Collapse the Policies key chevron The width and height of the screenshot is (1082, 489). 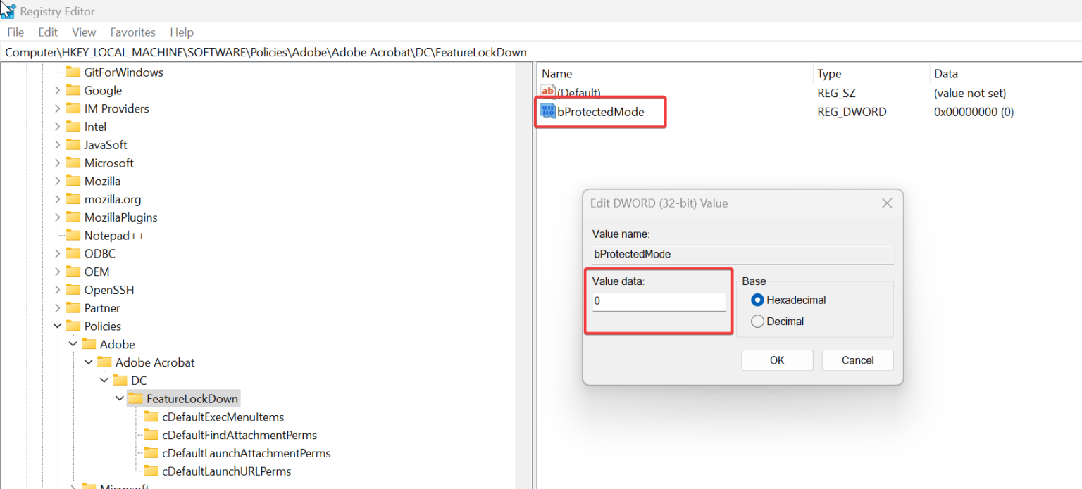pos(57,326)
